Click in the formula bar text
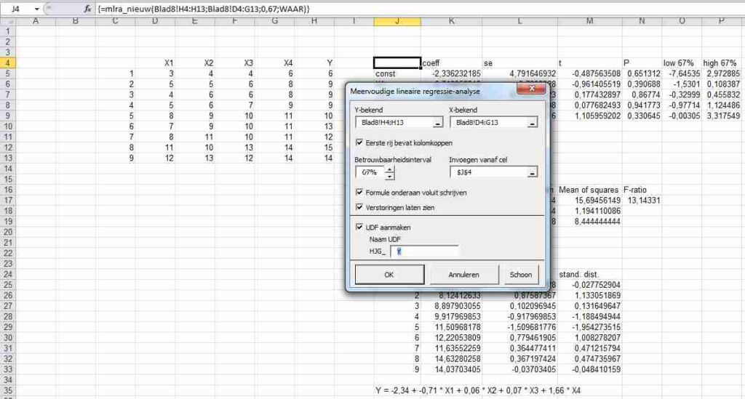 click(x=291, y=8)
